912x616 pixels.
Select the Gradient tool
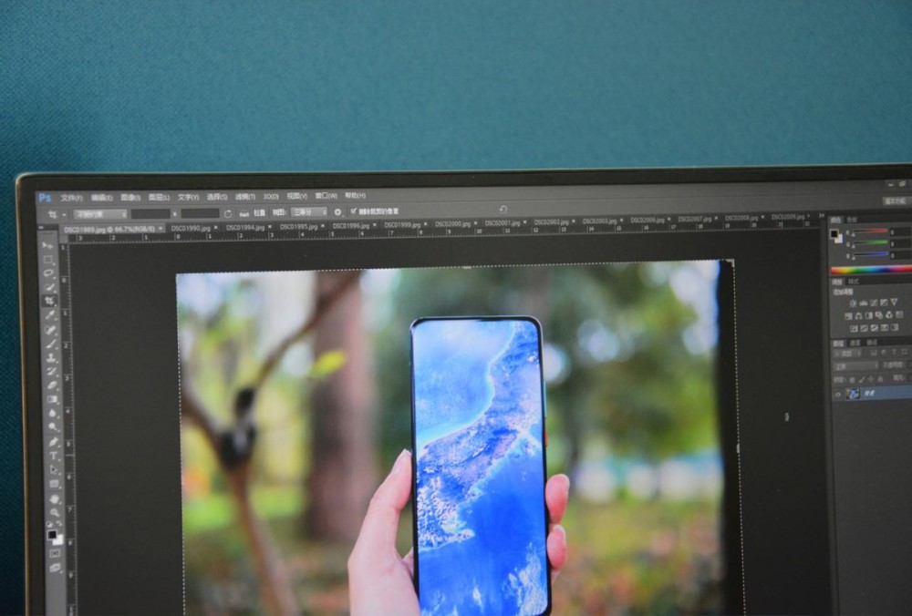(53, 399)
